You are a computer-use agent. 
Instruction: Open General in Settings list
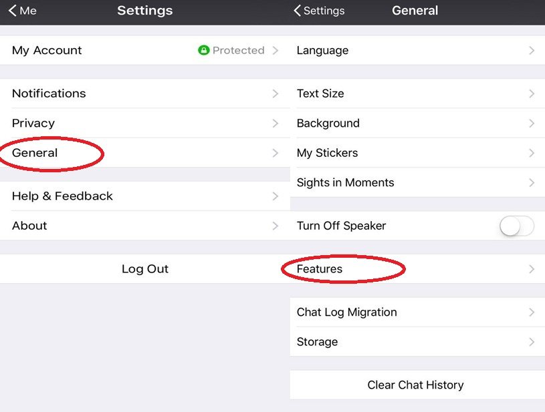pos(35,153)
